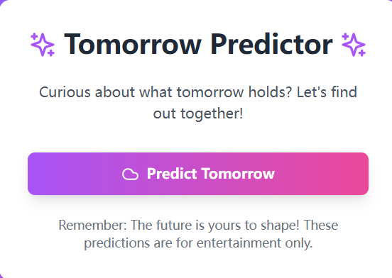Click the pink right end of the gradient button
This screenshot has height=278, width=392.
coord(355,174)
